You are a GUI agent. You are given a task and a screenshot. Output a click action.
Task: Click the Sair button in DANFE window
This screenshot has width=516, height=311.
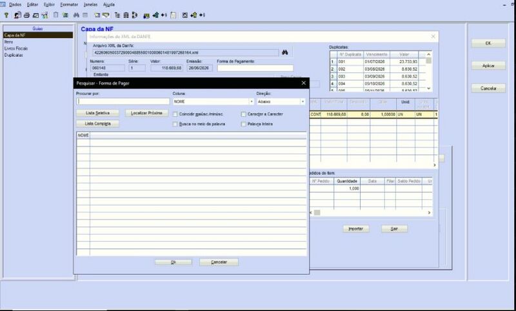394,228
